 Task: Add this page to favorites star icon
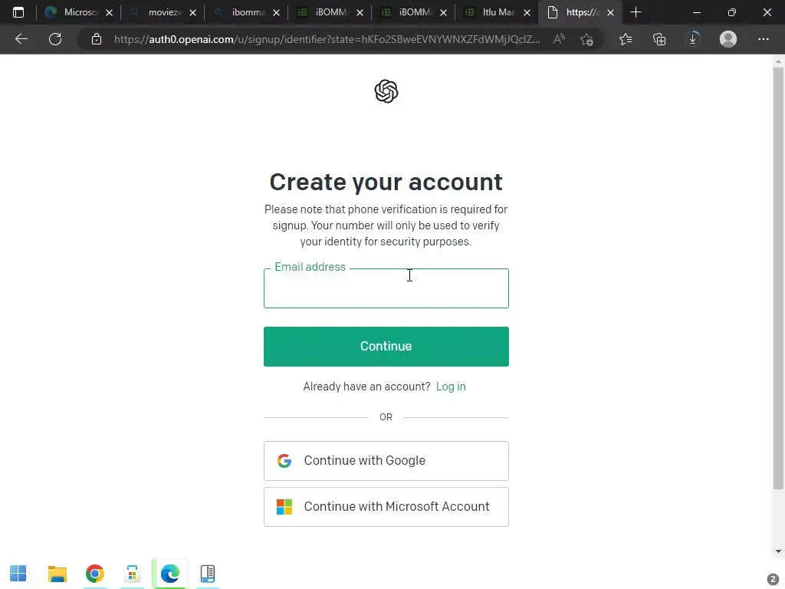[x=586, y=39]
